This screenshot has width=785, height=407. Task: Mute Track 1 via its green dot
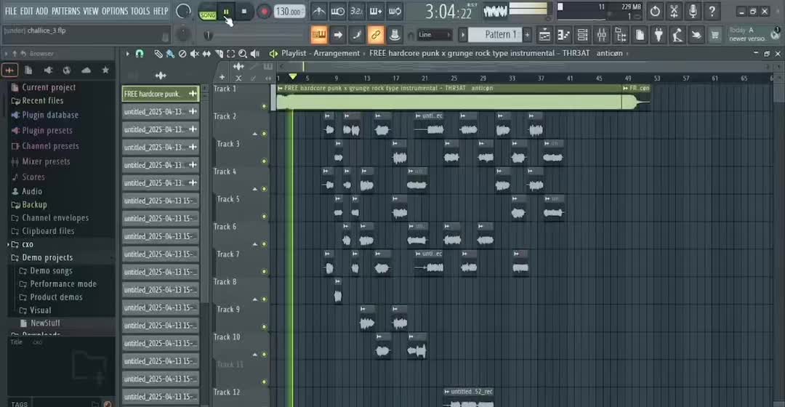(x=265, y=106)
